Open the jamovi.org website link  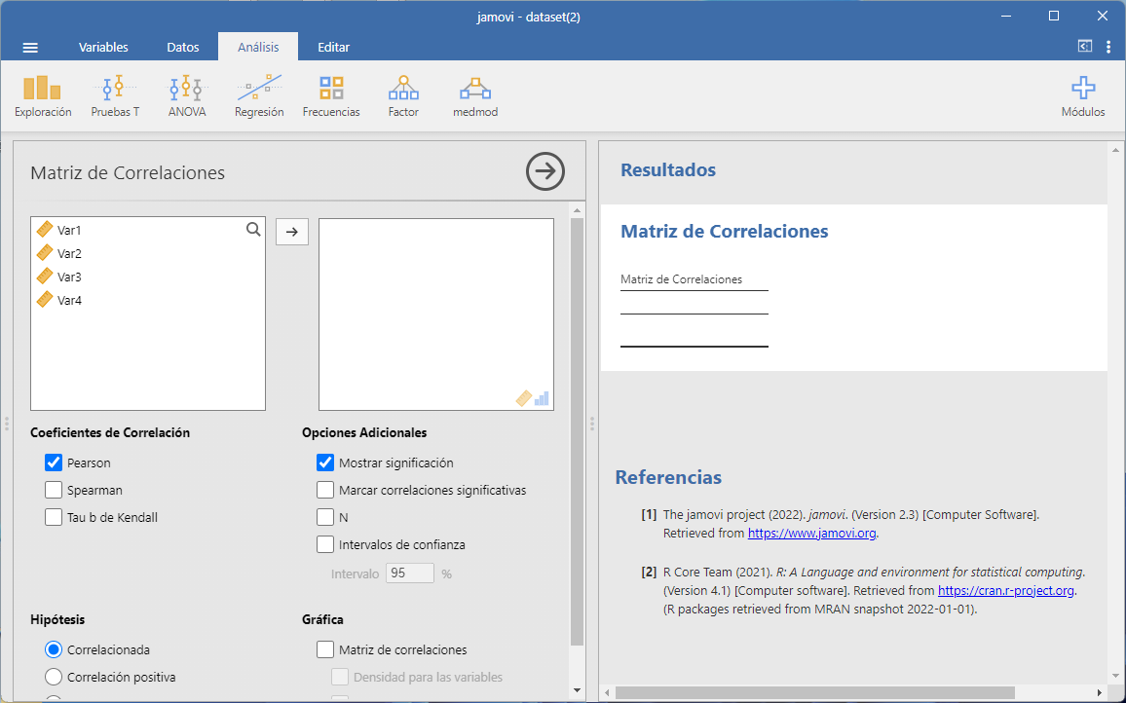click(x=811, y=534)
